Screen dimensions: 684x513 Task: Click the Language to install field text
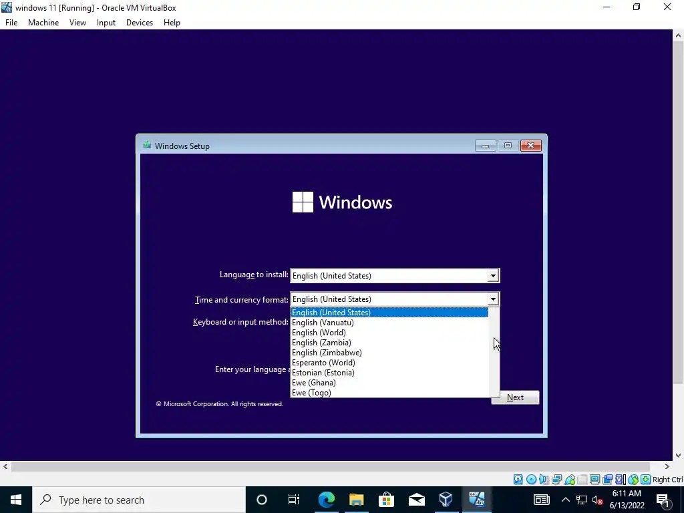[x=331, y=276]
